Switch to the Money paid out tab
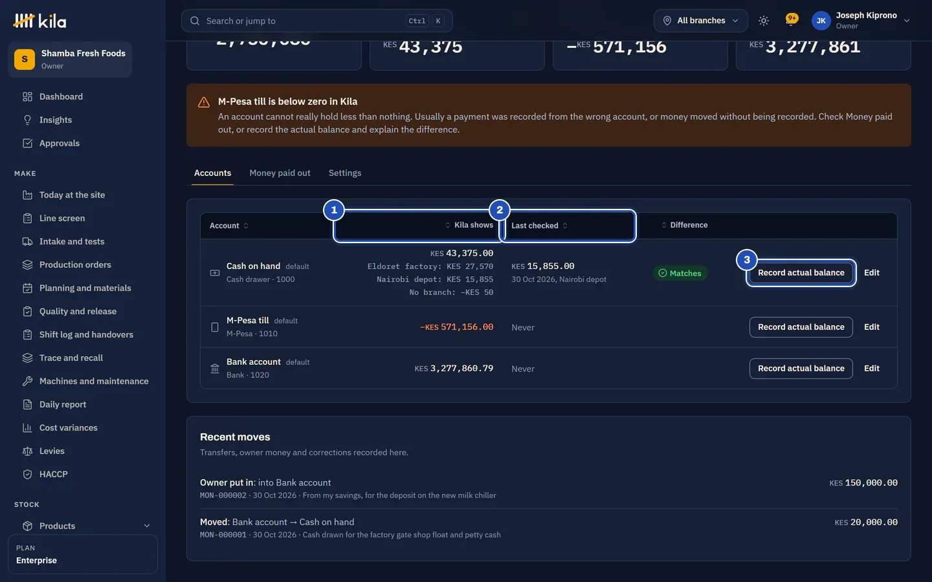Viewport: 932px width, 582px height. coord(280,173)
